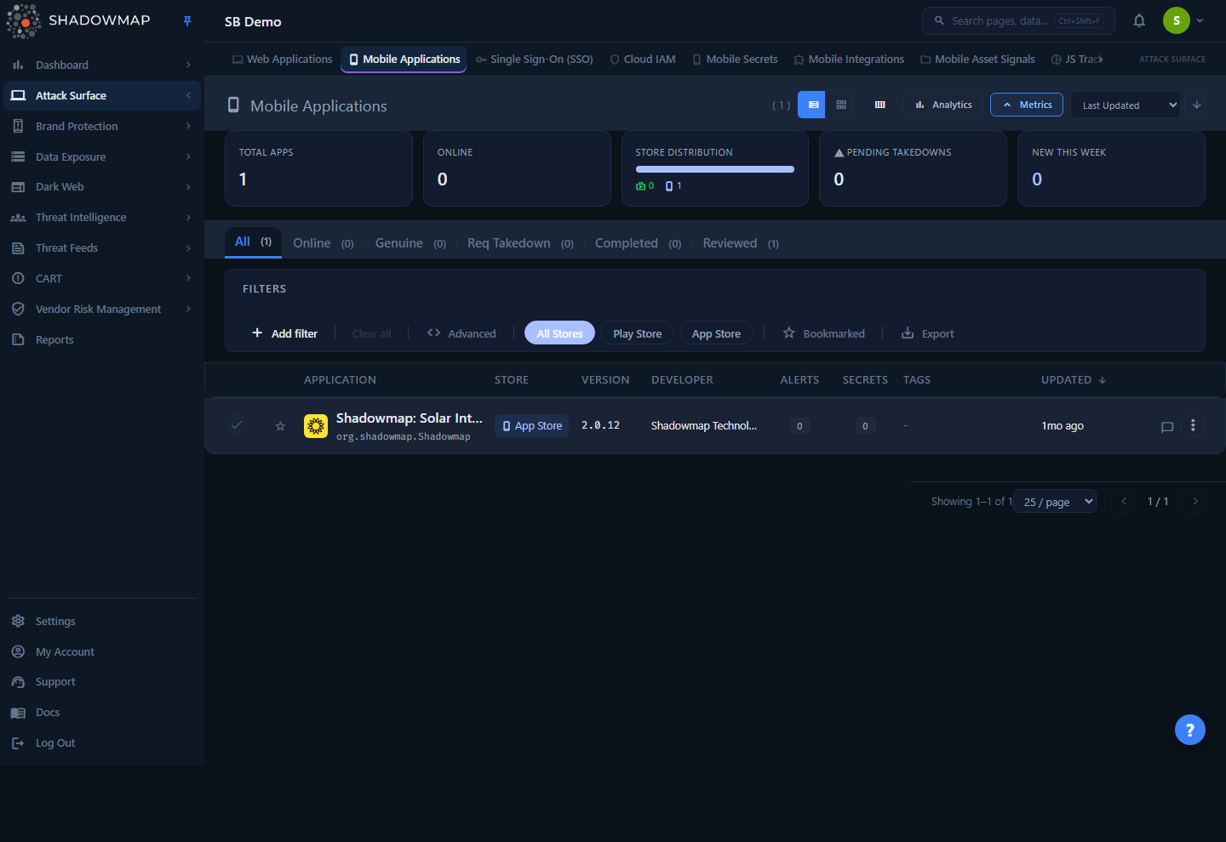1226x842 pixels.
Task: Expand the Threat Feeds chevron
Action: pyautogui.click(x=188, y=248)
